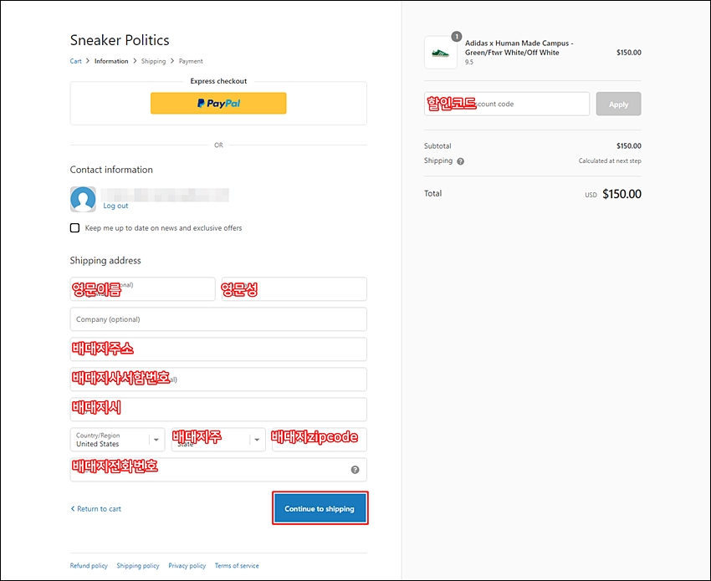Select the Payment breadcrumb step

[x=191, y=61]
